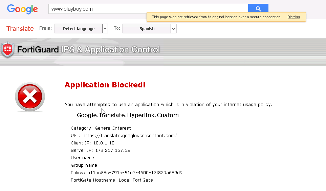Click the red blocked X icon
Screen dimensions: 326x191
30,97
